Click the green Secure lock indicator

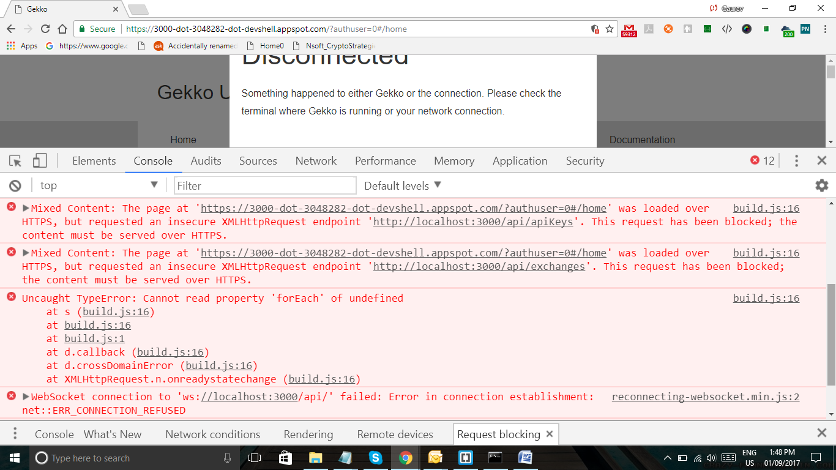coord(97,29)
